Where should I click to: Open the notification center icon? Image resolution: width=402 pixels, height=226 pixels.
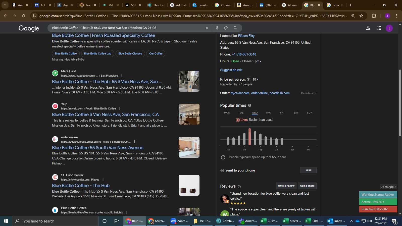coord(394,221)
